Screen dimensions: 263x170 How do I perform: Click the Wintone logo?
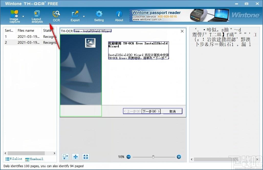pos(246,15)
